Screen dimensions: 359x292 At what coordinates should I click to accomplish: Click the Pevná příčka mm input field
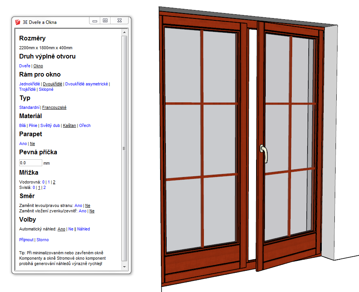tap(30, 163)
